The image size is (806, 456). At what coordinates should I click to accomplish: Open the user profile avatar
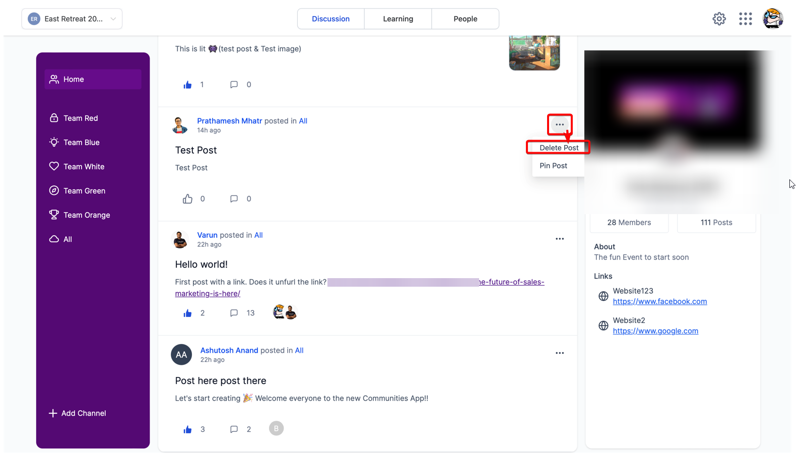coord(773,19)
